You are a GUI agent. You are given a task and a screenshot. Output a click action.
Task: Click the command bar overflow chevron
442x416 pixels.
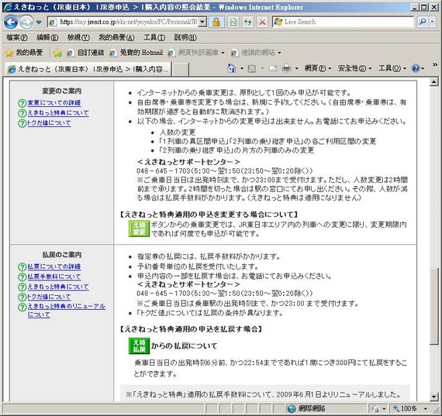[435, 65]
